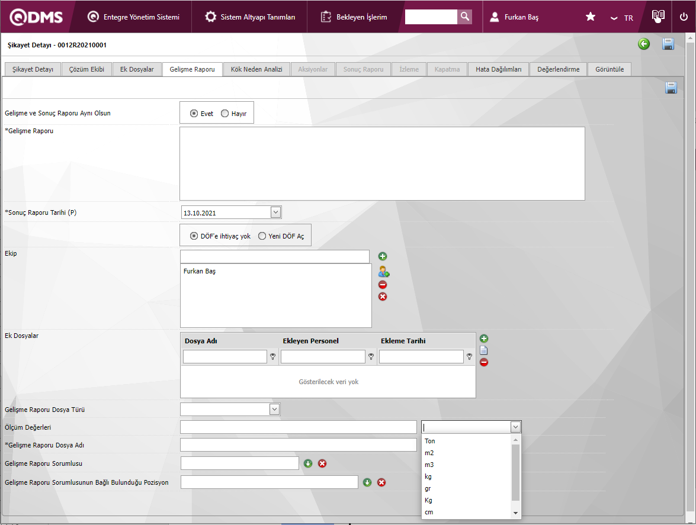The image size is (696, 525).
Task: Click the add-person icon next to Ekip list
Action: point(384,272)
